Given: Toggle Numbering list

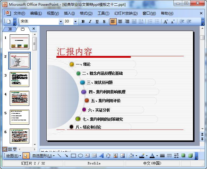Looking at the screenshot, I should point(150,22).
